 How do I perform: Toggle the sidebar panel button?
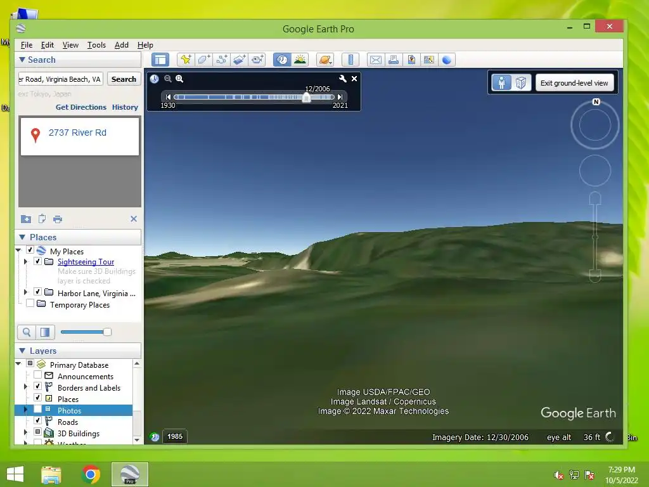[160, 60]
